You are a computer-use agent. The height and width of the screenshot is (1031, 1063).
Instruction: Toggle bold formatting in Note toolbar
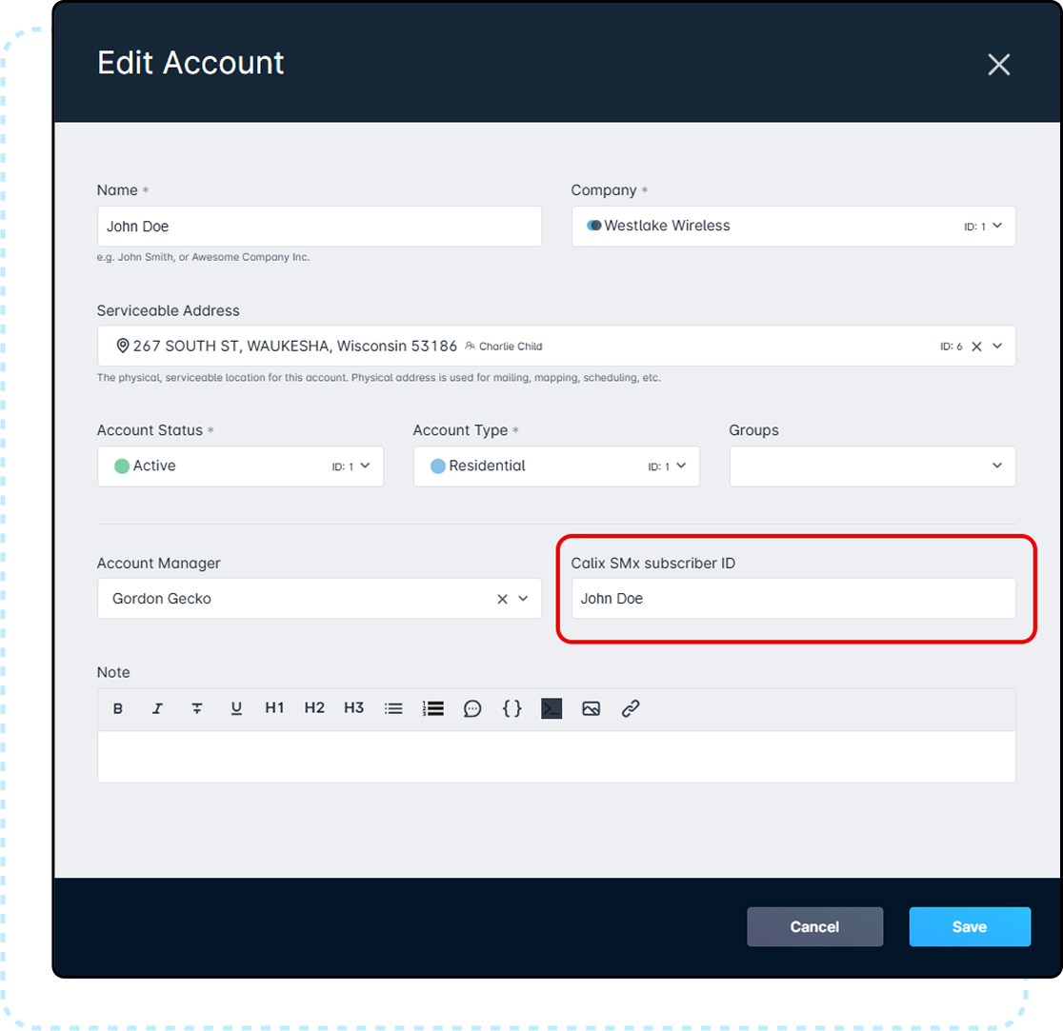point(118,708)
